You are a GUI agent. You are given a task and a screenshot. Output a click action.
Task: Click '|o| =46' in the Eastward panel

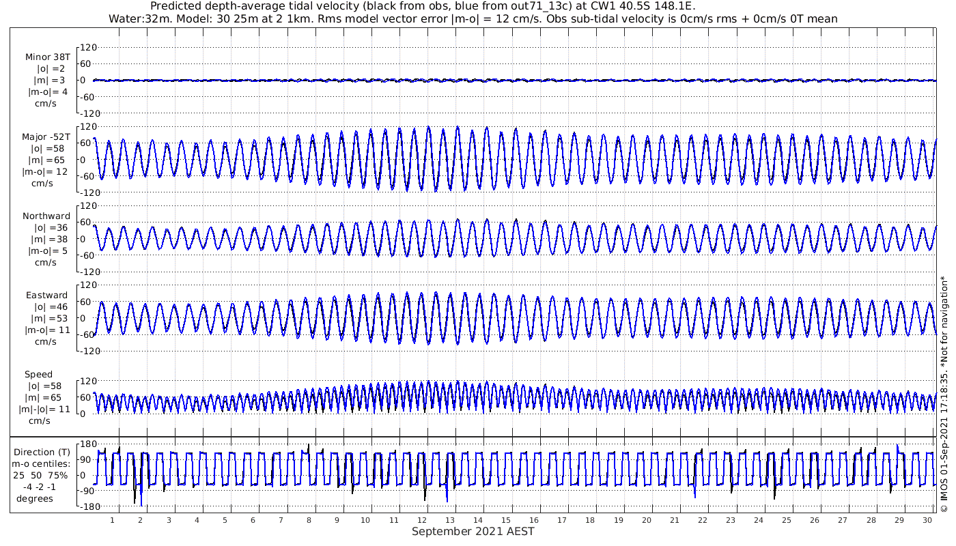[x=51, y=307]
